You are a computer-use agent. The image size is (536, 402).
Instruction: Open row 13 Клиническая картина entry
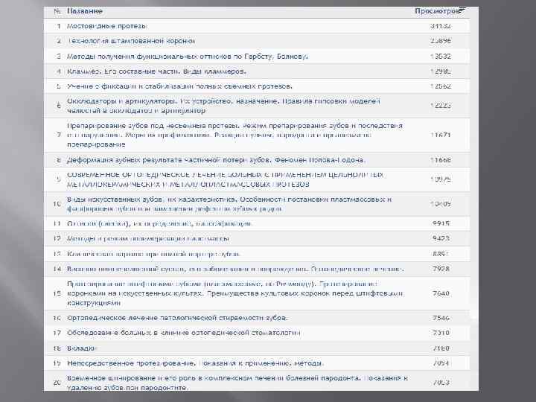[154, 254]
